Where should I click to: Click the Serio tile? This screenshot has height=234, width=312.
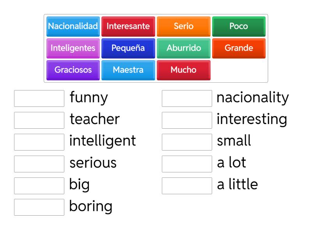point(183,27)
